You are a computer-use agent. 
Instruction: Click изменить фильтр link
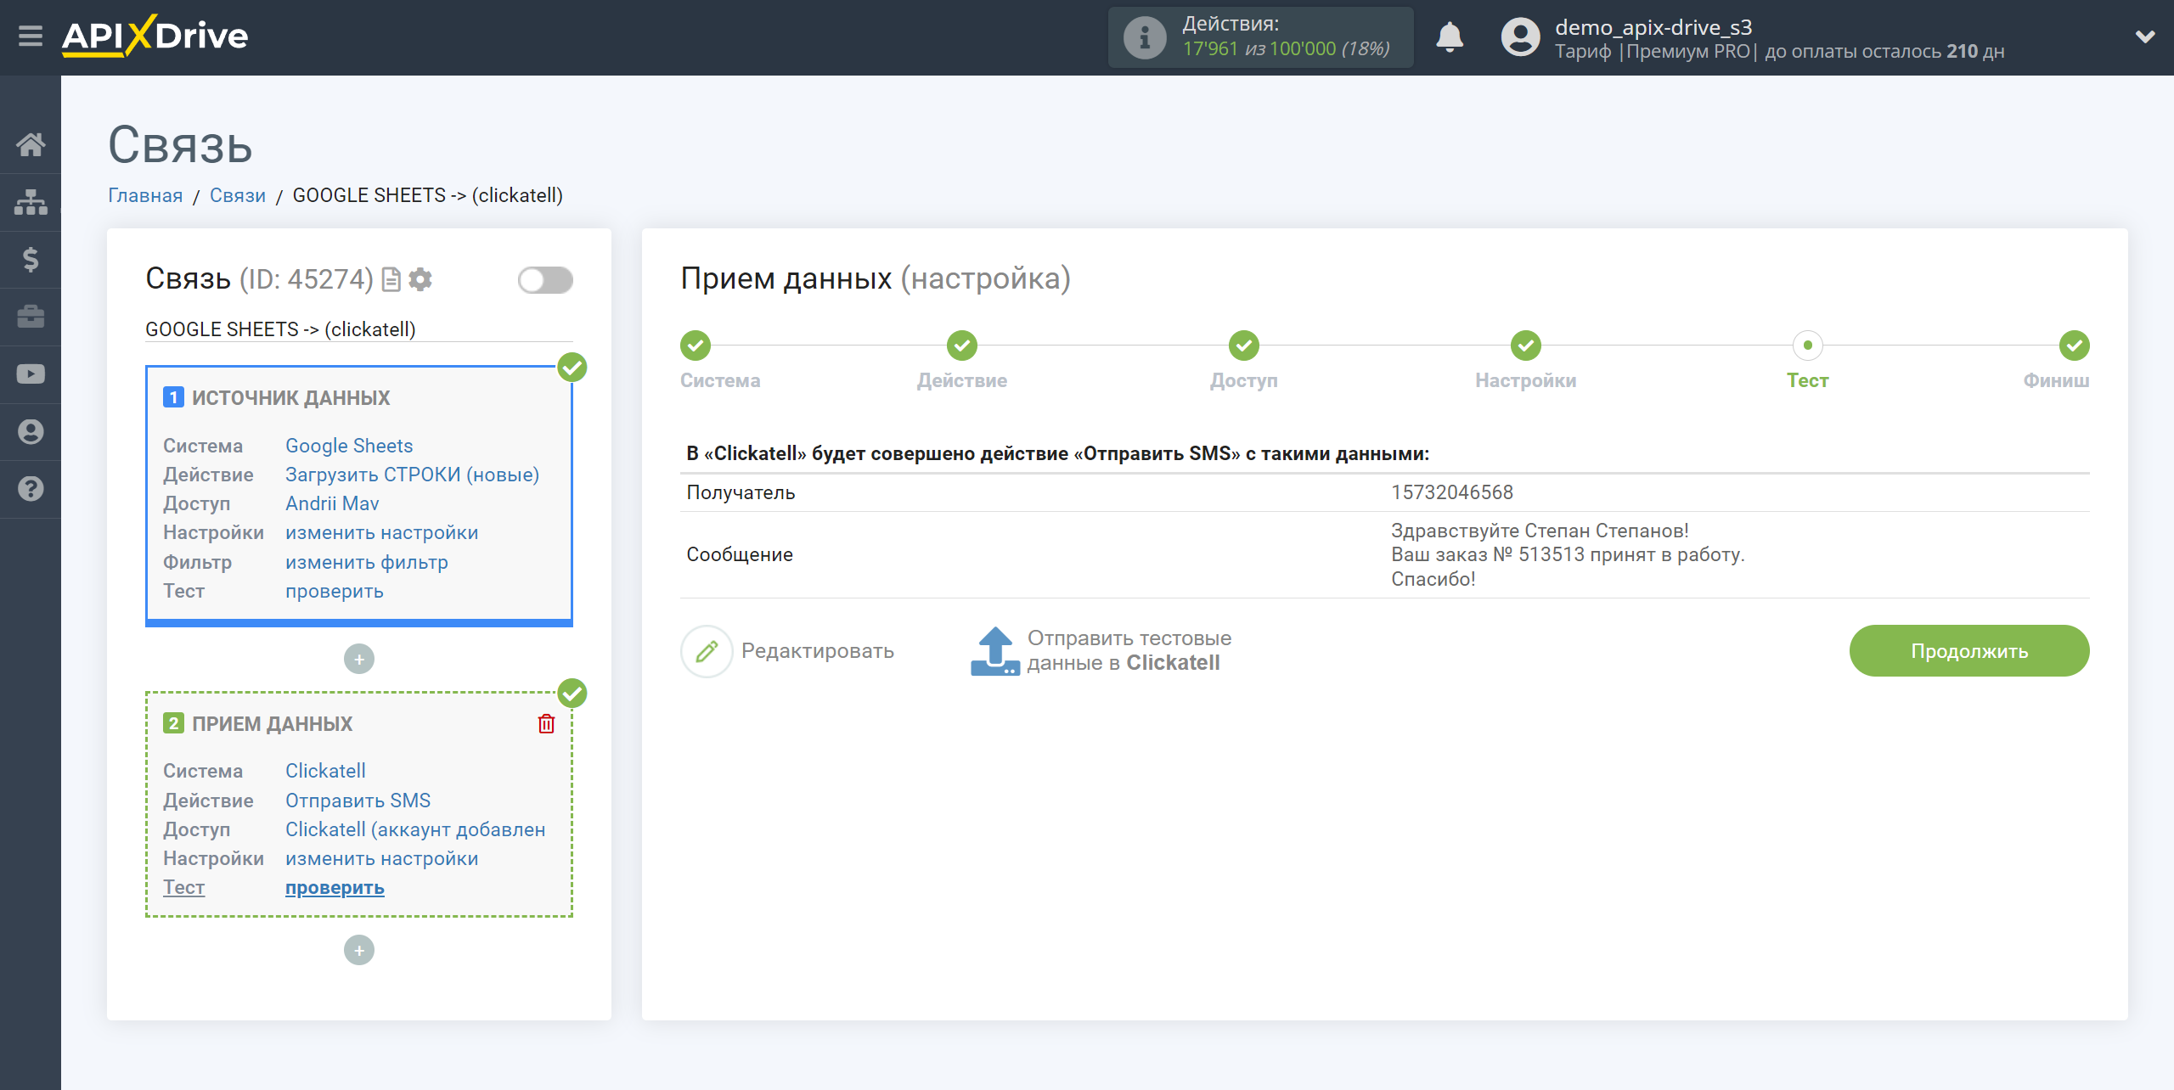[367, 562]
